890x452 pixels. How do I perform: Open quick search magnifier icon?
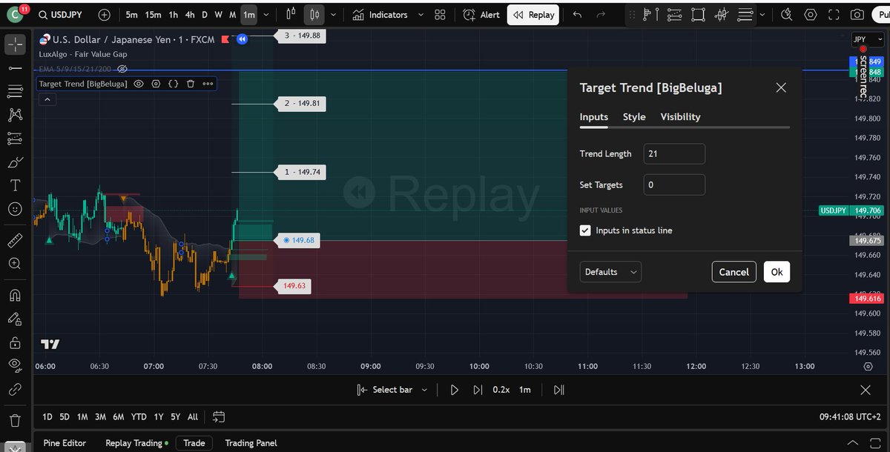tap(787, 15)
